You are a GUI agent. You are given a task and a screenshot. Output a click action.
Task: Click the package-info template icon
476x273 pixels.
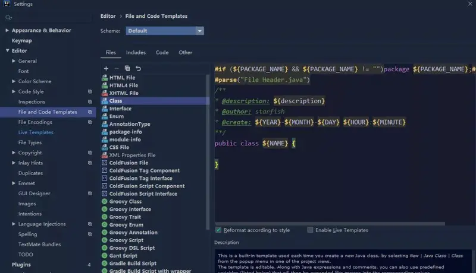pyautogui.click(x=105, y=132)
